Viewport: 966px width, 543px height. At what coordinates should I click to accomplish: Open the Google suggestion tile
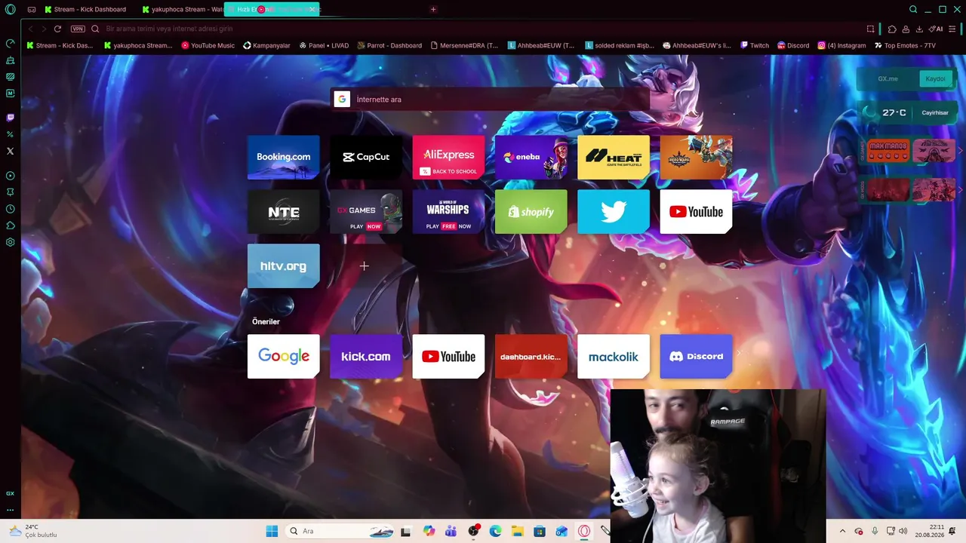pos(284,357)
